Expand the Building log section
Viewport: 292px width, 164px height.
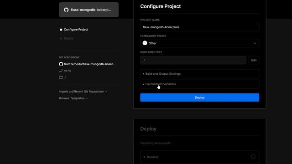tap(200, 157)
